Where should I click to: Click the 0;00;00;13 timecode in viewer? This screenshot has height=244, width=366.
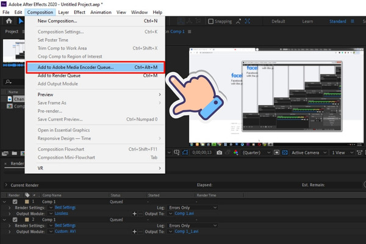click(202, 152)
